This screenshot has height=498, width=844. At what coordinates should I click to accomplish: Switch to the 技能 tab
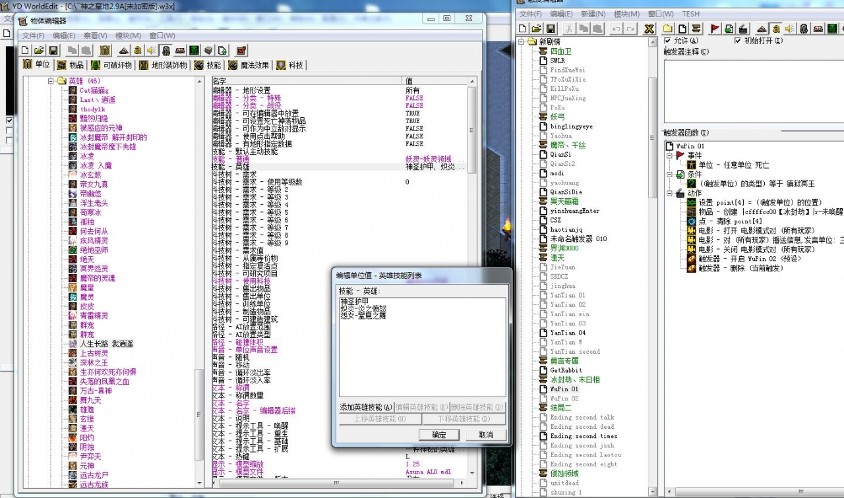point(207,65)
